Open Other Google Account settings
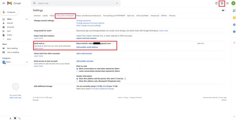 click(x=88, y=26)
